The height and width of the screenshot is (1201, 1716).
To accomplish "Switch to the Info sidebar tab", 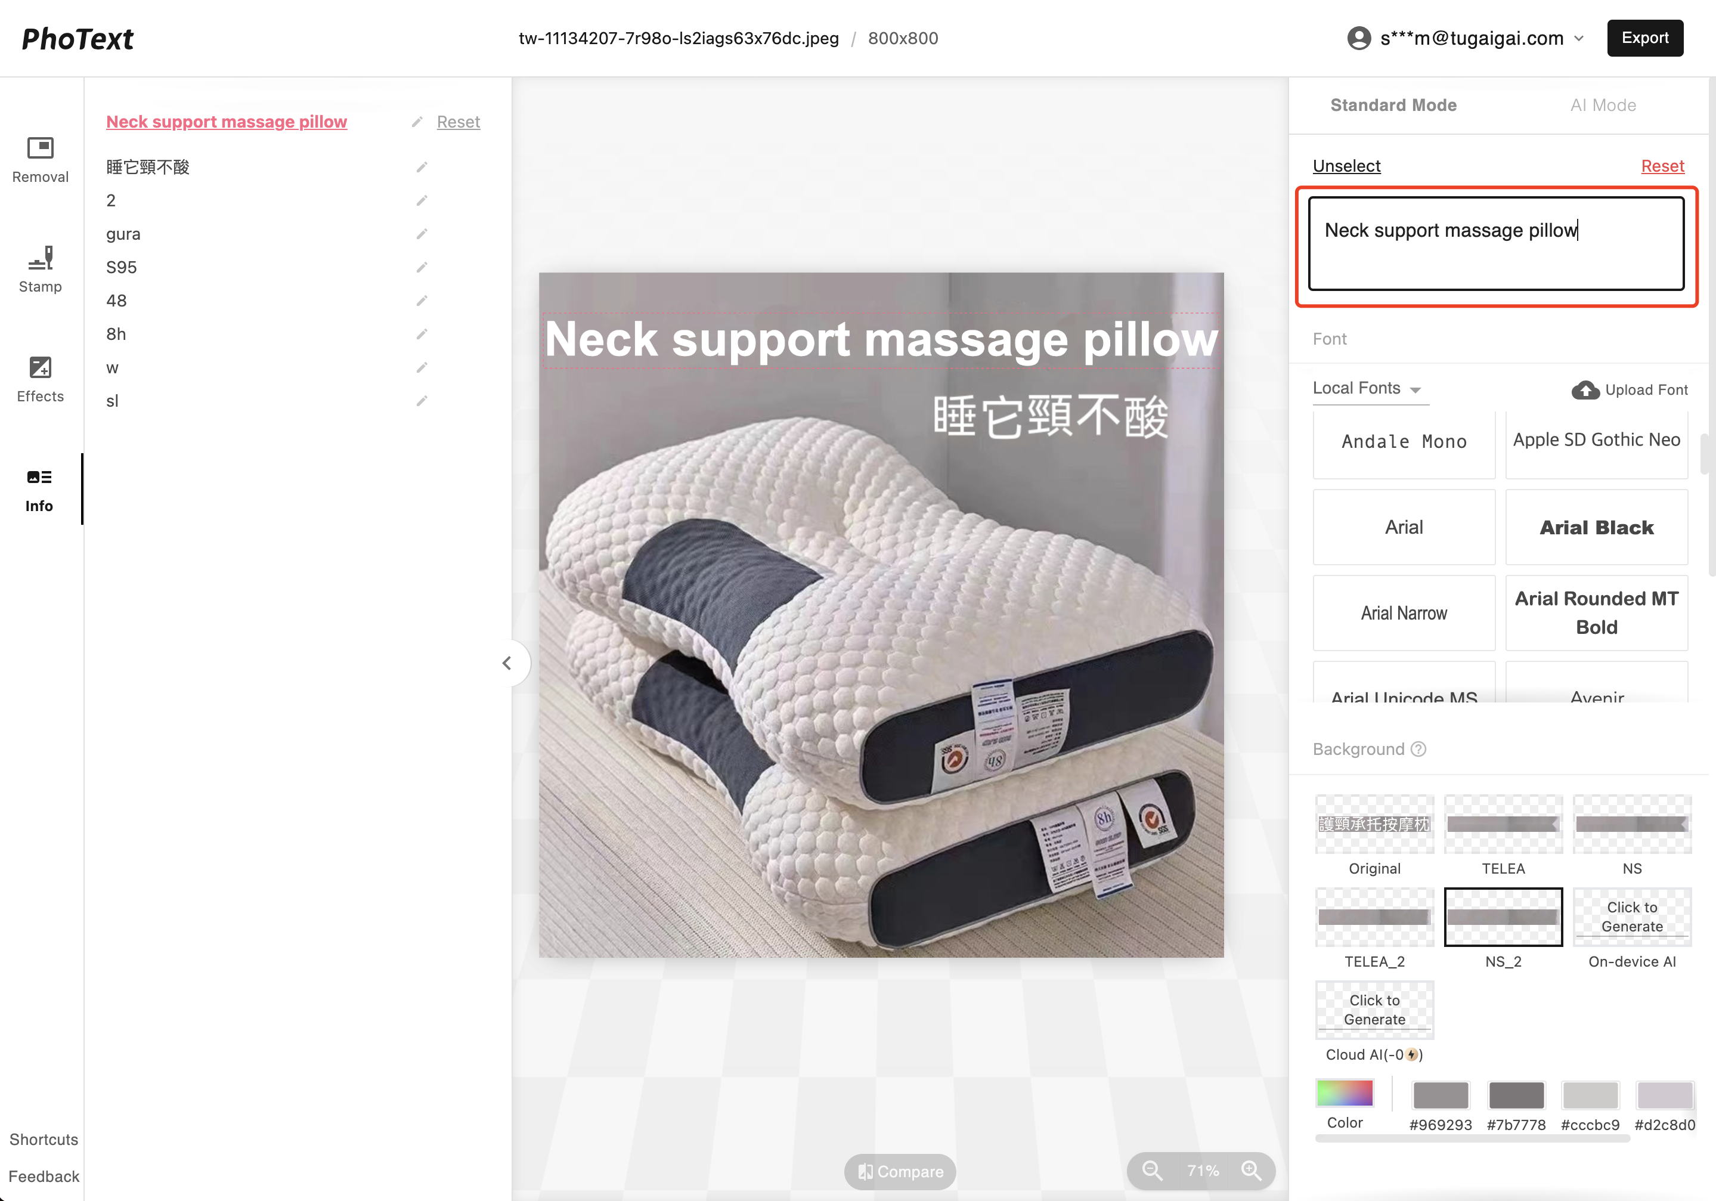I will (x=39, y=489).
